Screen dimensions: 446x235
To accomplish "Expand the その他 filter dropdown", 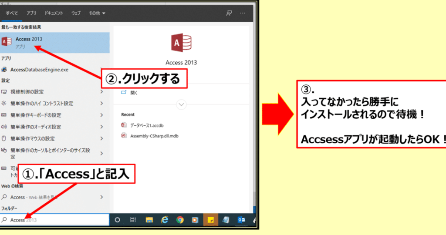I will (x=97, y=13).
